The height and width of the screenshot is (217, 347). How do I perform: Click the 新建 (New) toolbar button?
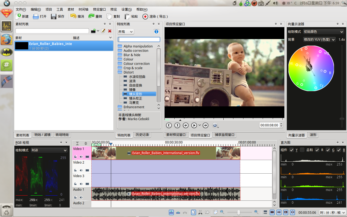(x=22, y=16)
